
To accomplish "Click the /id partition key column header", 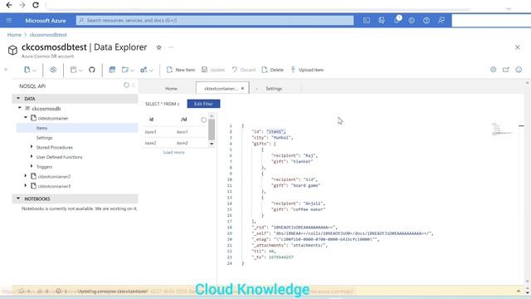I will [183, 120].
